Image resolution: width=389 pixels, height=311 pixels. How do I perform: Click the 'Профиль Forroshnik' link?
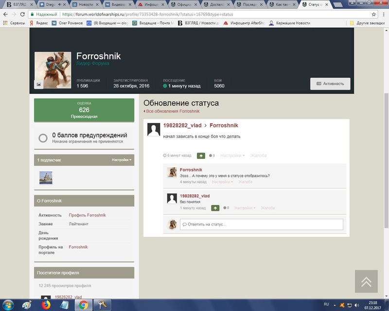[x=88, y=215]
